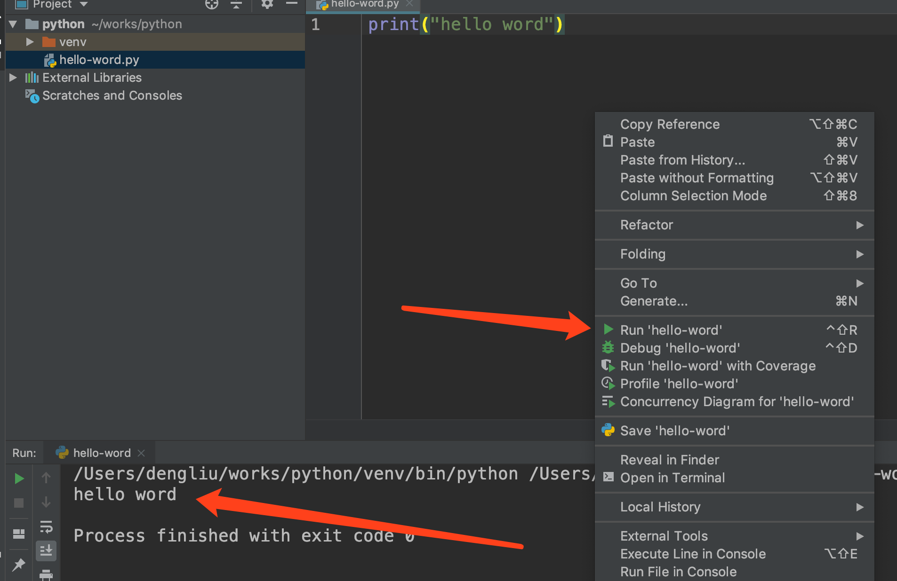Viewport: 897px width, 581px height.
Task: Print the console output
Action: click(x=46, y=576)
